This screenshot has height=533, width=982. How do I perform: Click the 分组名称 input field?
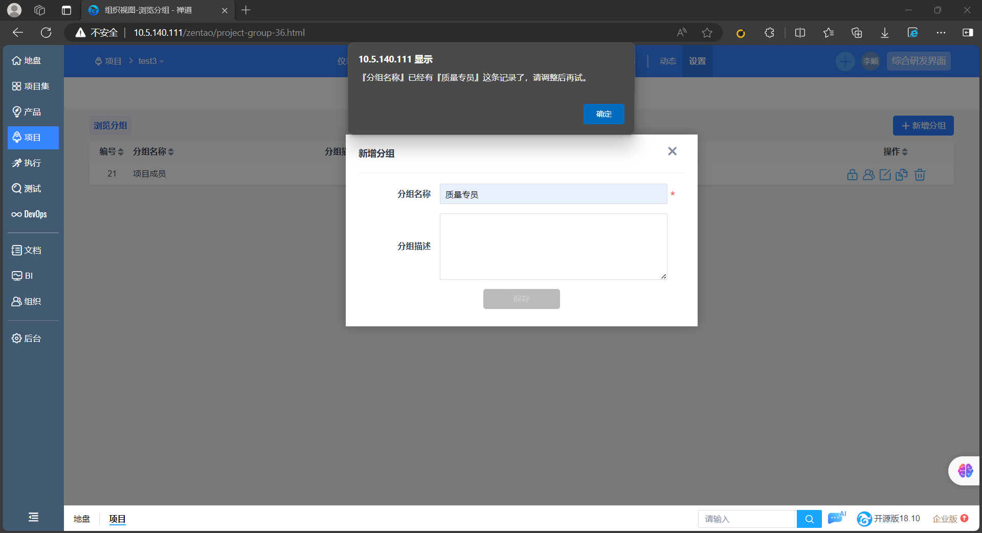tap(553, 194)
